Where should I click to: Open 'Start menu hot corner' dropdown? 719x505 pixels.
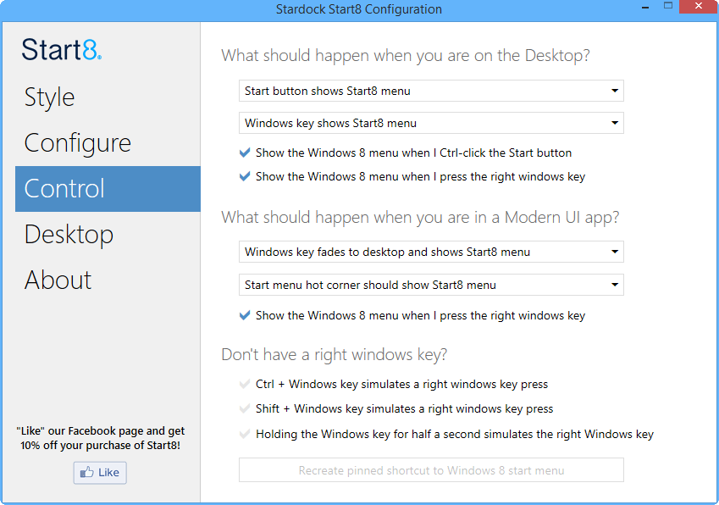click(431, 285)
